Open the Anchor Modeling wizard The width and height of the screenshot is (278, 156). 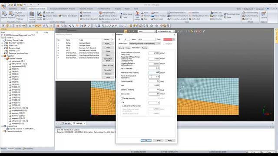(250, 16)
